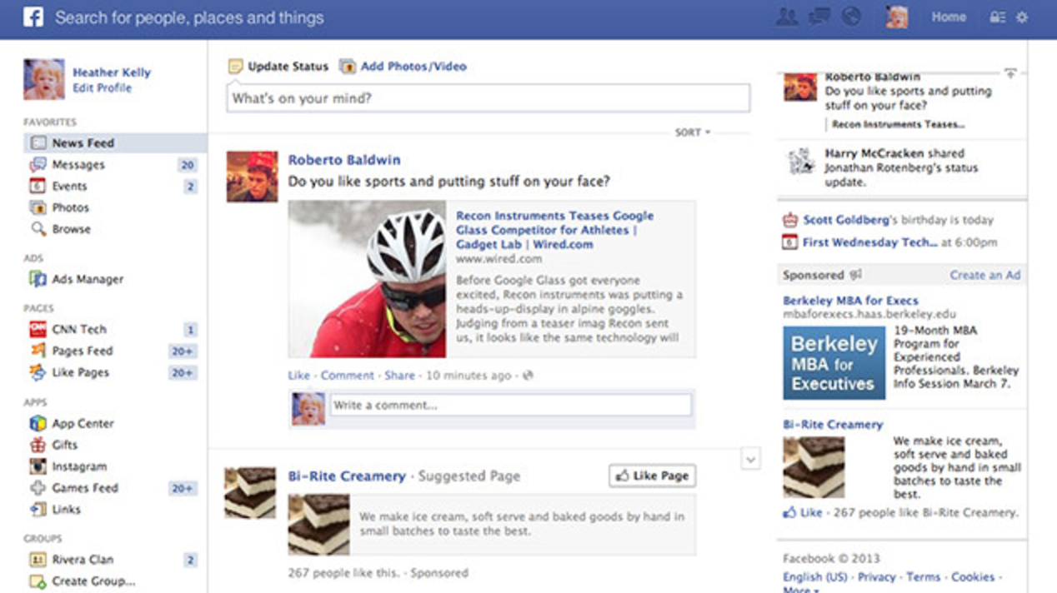
Task: Click the Rivera Clan group icon
Action: pyautogui.click(x=38, y=560)
